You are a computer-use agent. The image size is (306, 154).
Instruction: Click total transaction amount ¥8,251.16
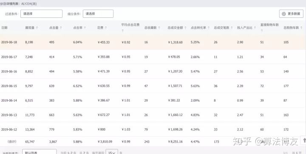point(175,142)
